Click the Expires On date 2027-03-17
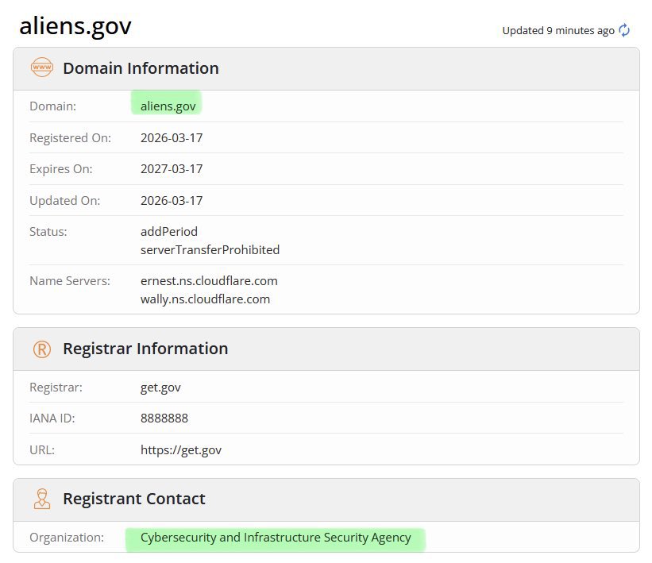This screenshot has width=652, height=563. (172, 169)
